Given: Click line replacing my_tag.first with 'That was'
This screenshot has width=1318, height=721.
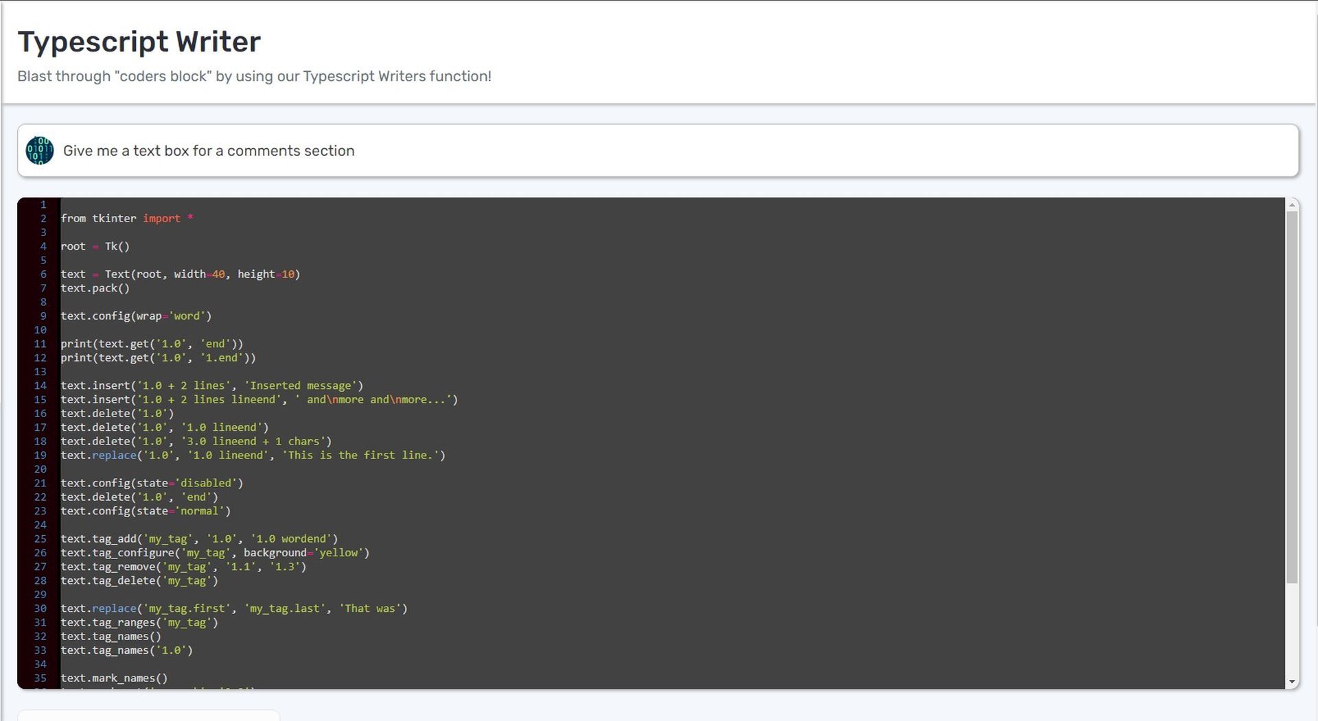Looking at the screenshot, I should point(234,608).
